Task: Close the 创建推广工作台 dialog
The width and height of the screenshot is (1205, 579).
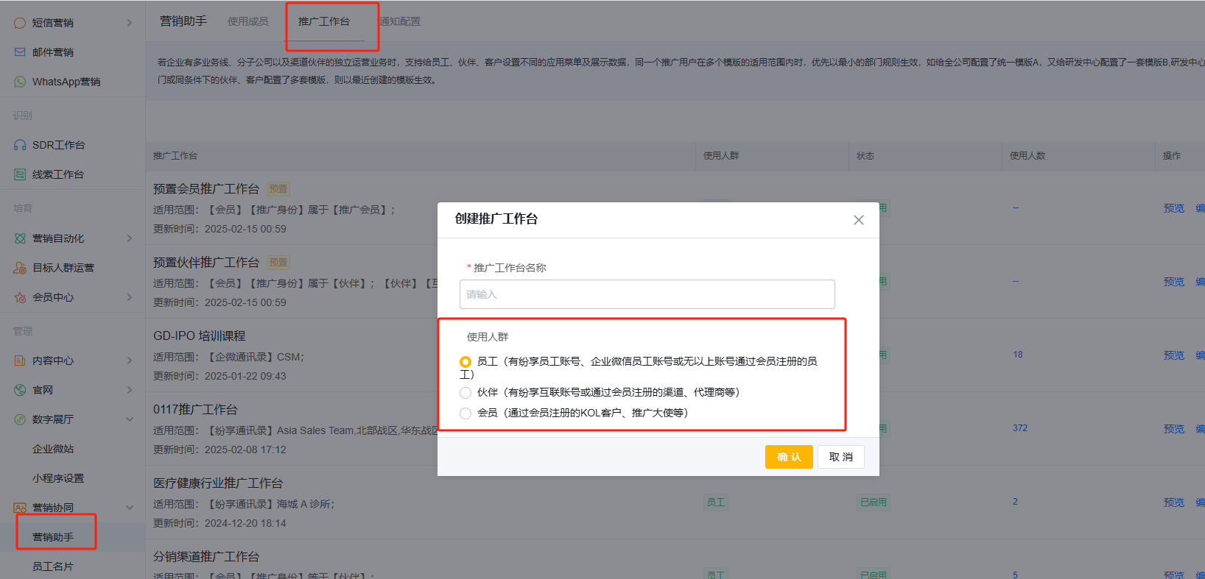Action: click(x=858, y=220)
